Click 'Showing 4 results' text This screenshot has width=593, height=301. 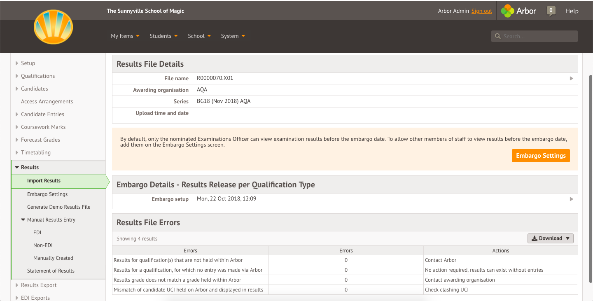(x=137, y=239)
